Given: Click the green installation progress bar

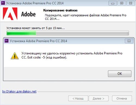Looking at the screenshot, I should coord(68,33).
